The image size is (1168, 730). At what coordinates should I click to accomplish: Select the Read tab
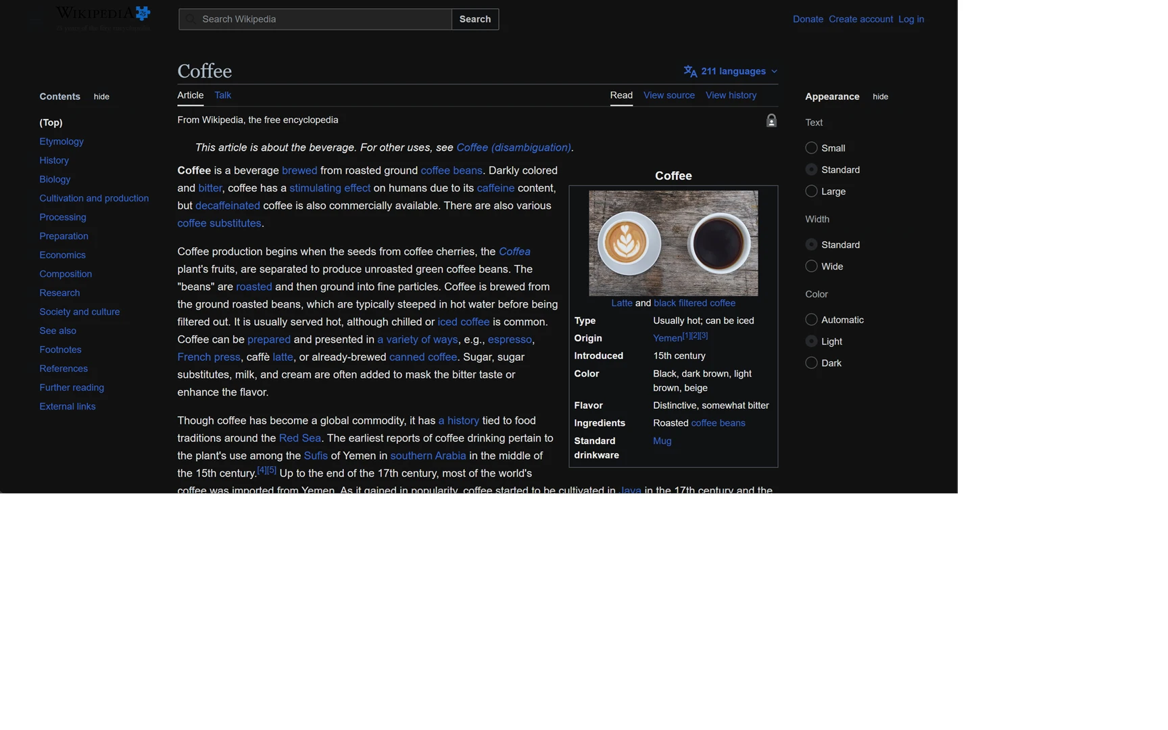pyautogui.click(x=621, y=95)
